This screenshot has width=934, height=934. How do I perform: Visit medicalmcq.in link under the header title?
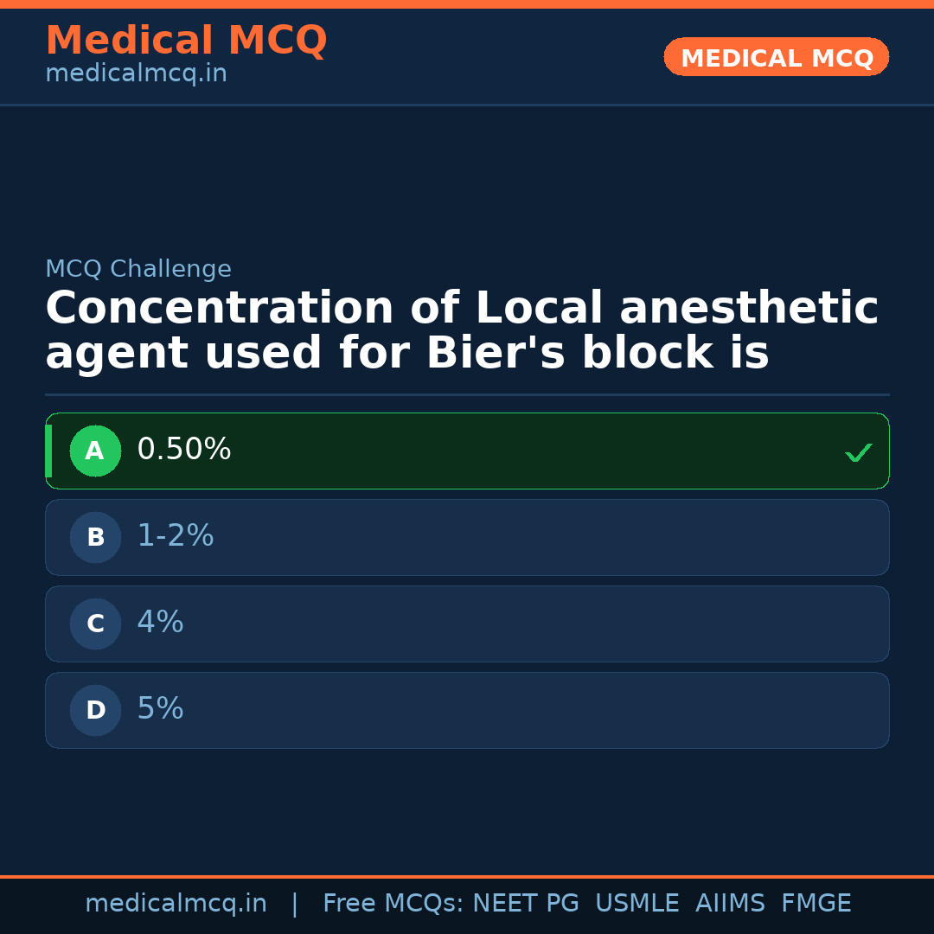[x=136, y=74]
